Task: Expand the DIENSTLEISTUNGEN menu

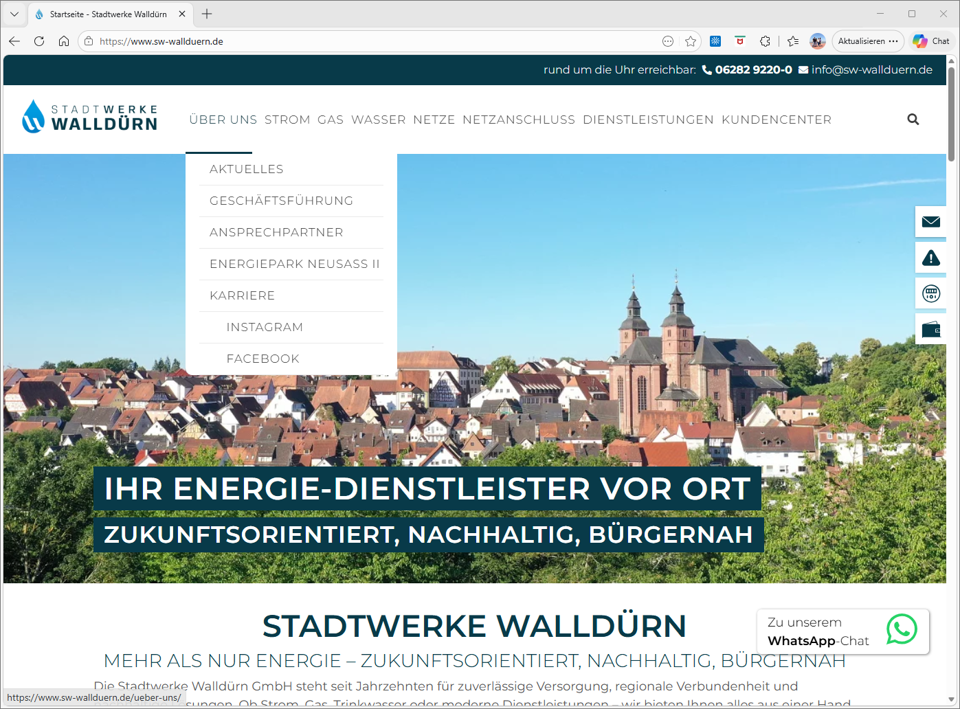Action: (647, 120)
